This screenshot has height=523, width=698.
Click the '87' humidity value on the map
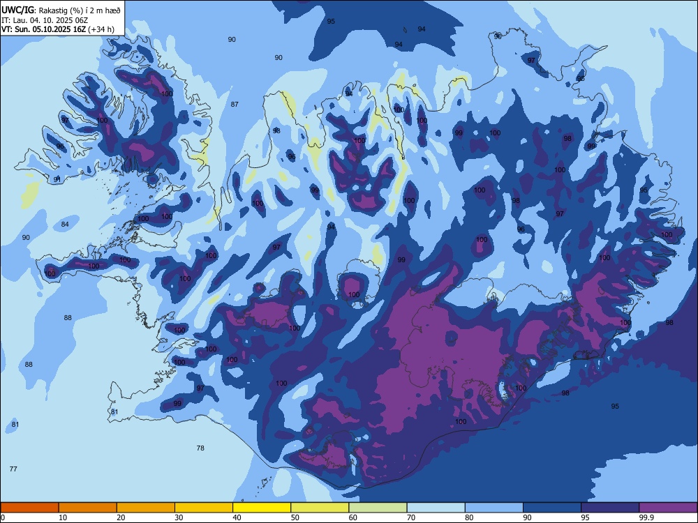tap(235, 104)
